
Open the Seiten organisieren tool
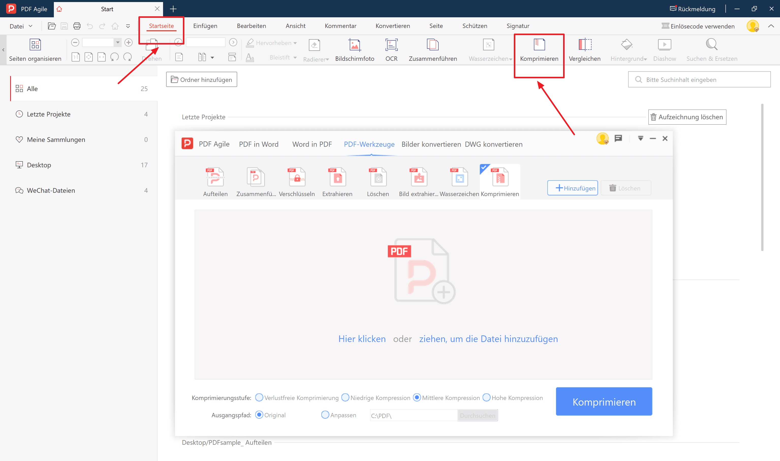pos(35,50)
